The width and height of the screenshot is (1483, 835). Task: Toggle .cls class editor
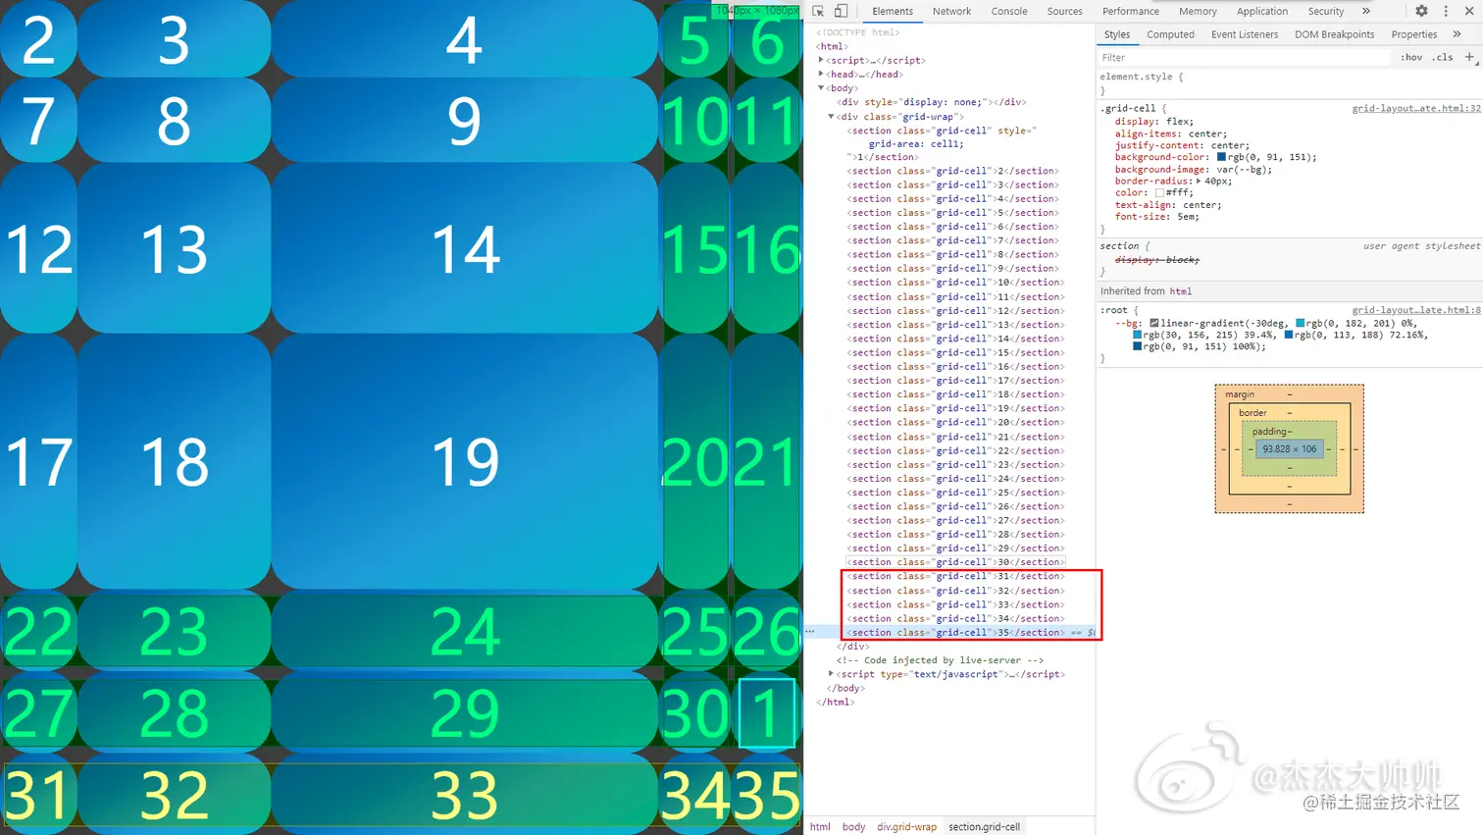point(1442,57)
